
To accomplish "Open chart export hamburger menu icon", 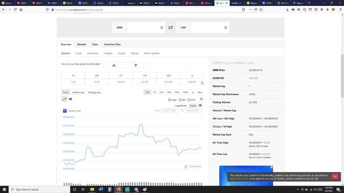I will tap(200, 106).
